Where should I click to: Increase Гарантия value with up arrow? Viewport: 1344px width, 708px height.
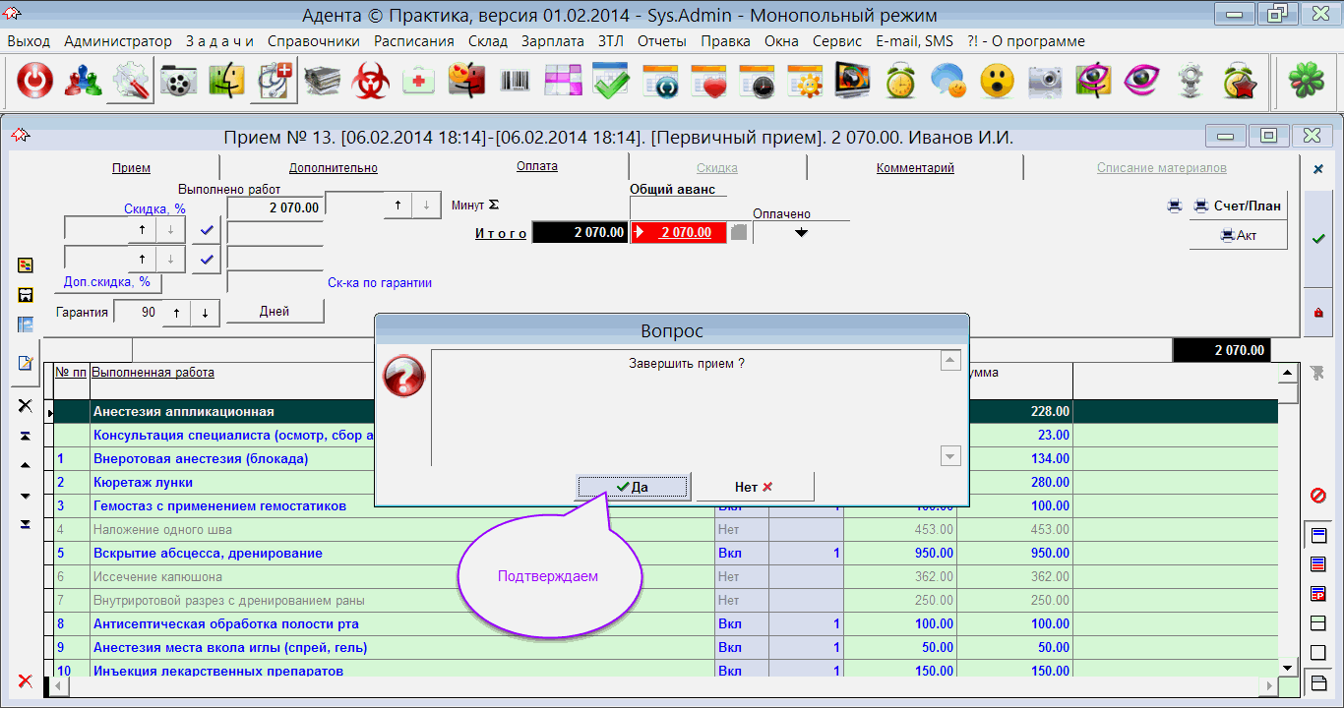[x=176, y=313]
